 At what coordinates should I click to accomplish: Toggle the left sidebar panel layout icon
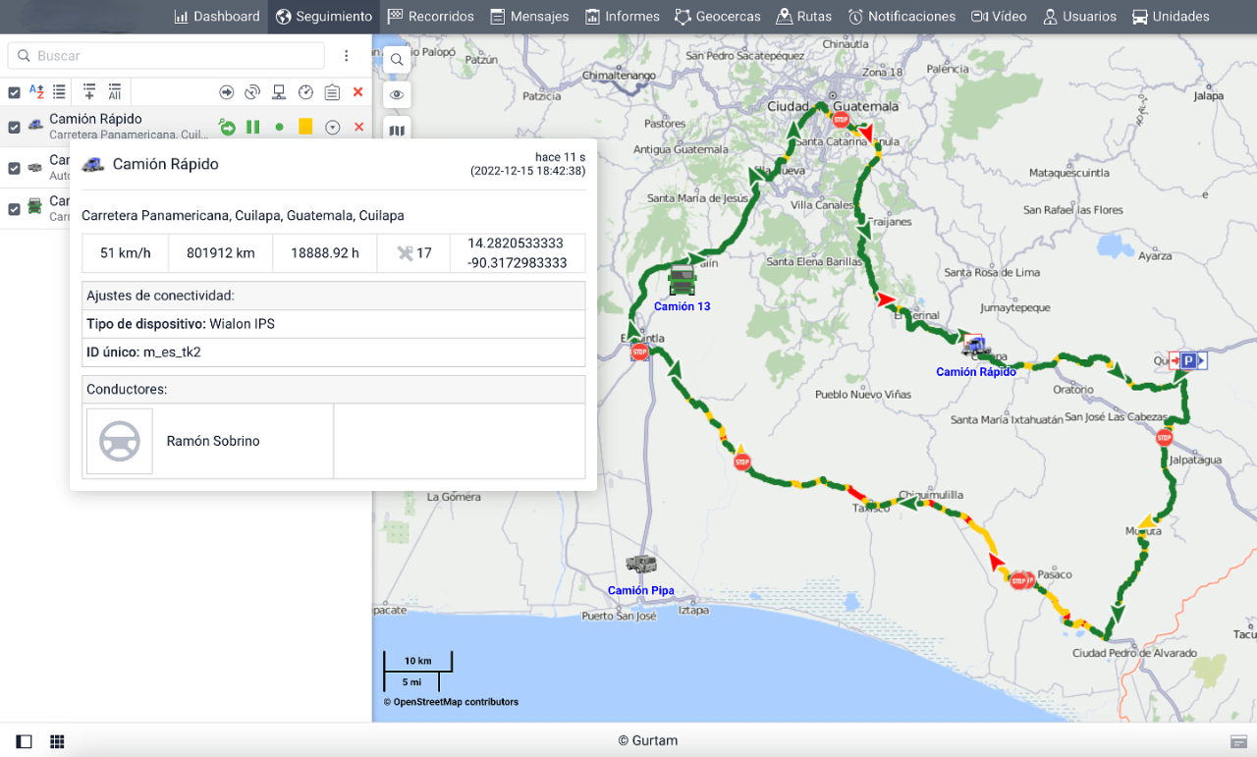point(25,741)
